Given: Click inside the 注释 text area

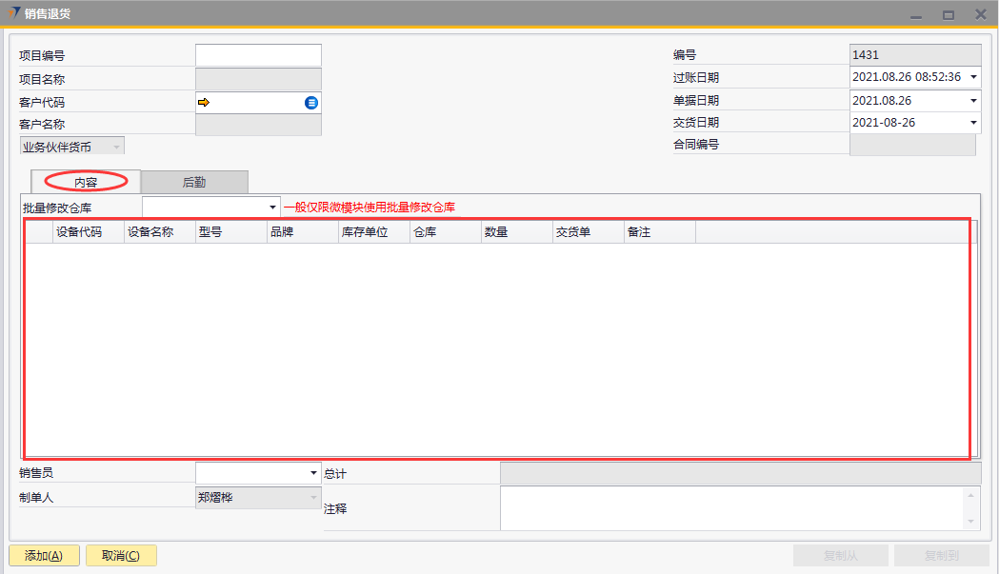Looking at the screenshot, I should [731, 508].
